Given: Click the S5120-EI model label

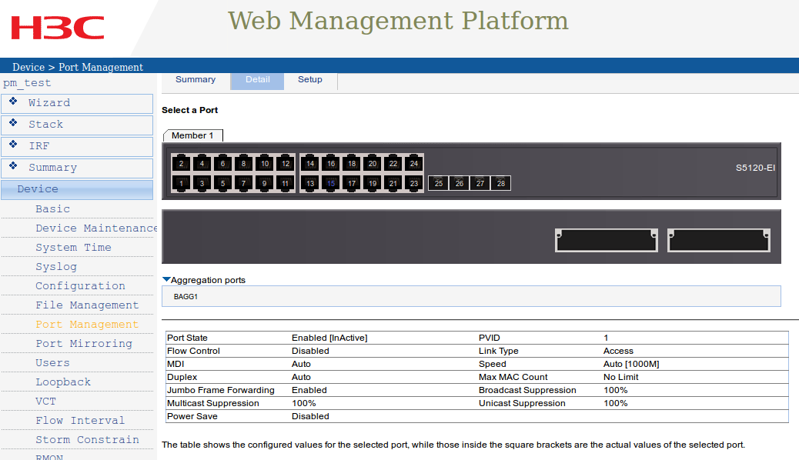Looking at the screenshot, I should tap(755, 168).
